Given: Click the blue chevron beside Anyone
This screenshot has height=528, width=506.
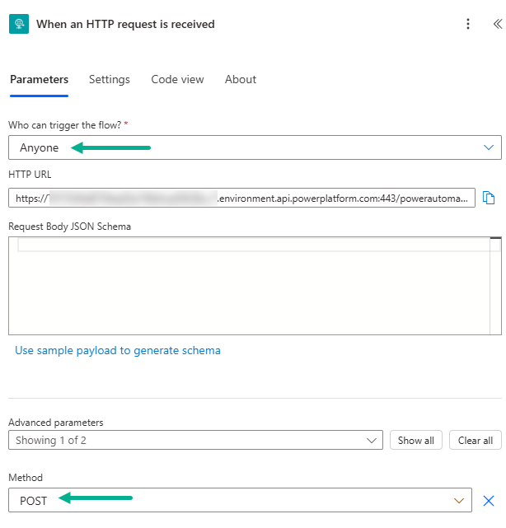Looking at the screenshot, I should (x=488, y=147).
